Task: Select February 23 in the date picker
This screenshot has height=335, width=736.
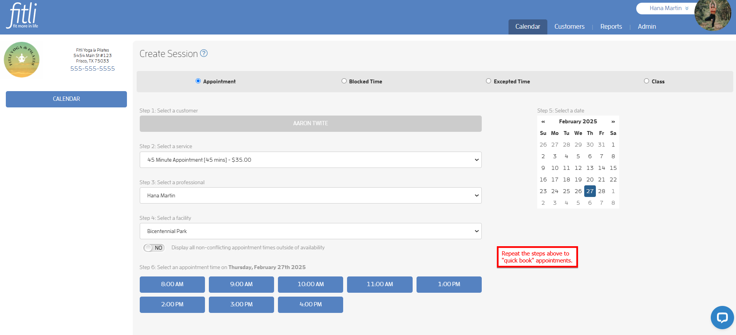Action: point(543,191)
